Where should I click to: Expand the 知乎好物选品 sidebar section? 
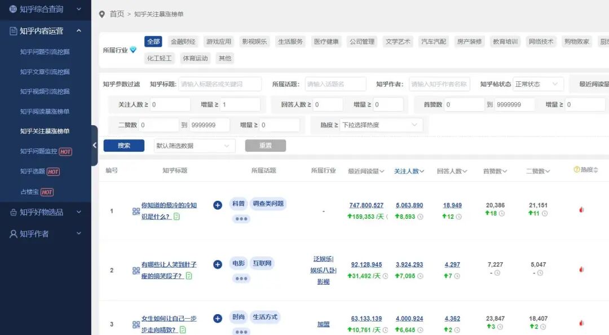46,212
